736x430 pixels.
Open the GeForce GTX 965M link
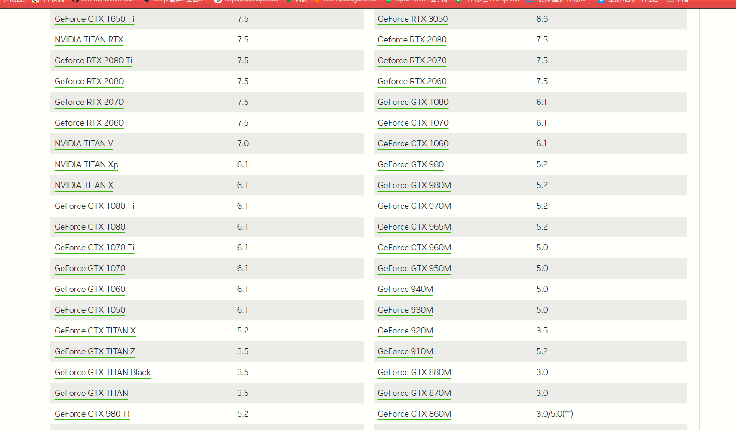[x=414, y=227]
